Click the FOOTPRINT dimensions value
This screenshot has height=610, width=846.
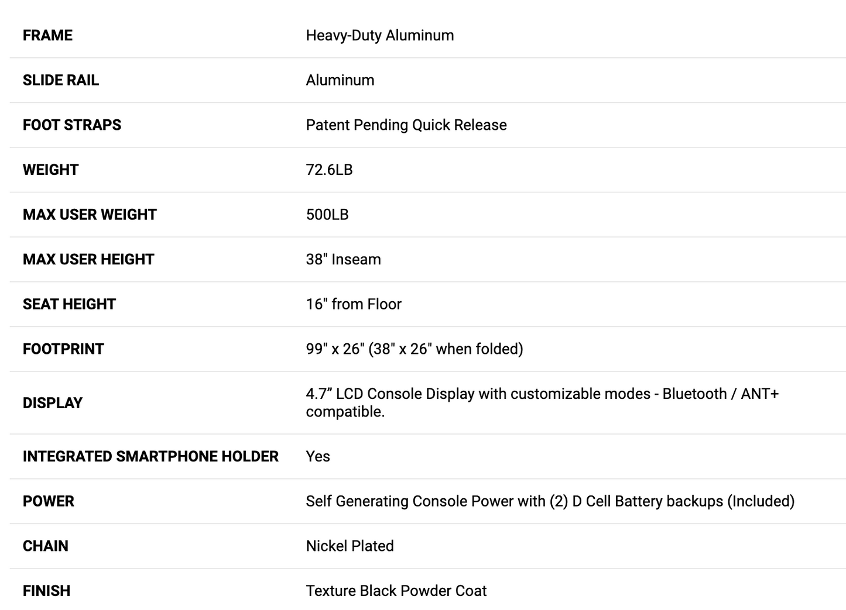click(414, 349)
